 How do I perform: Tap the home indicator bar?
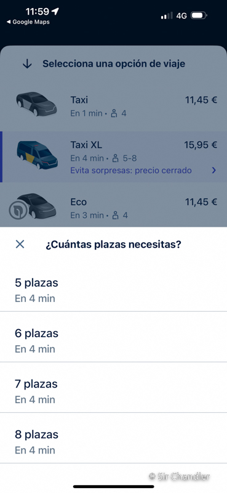click(x=114, y=486)
